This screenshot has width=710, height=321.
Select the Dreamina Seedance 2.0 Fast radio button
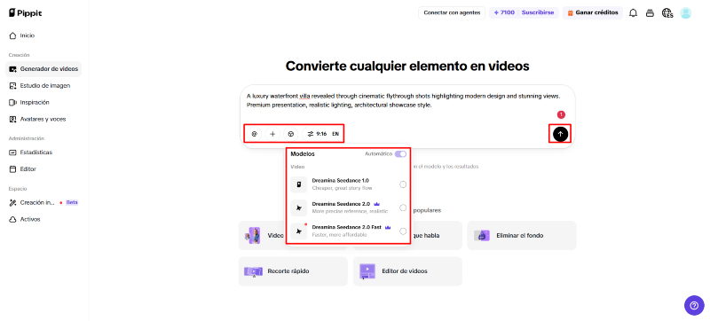click(x=403, y=231)
